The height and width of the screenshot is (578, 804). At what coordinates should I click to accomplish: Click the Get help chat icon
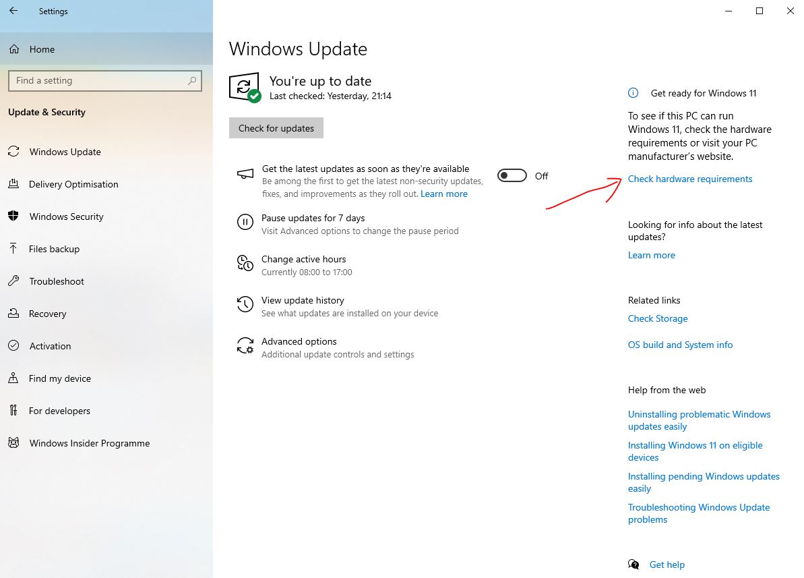click(x=633, y=565)
